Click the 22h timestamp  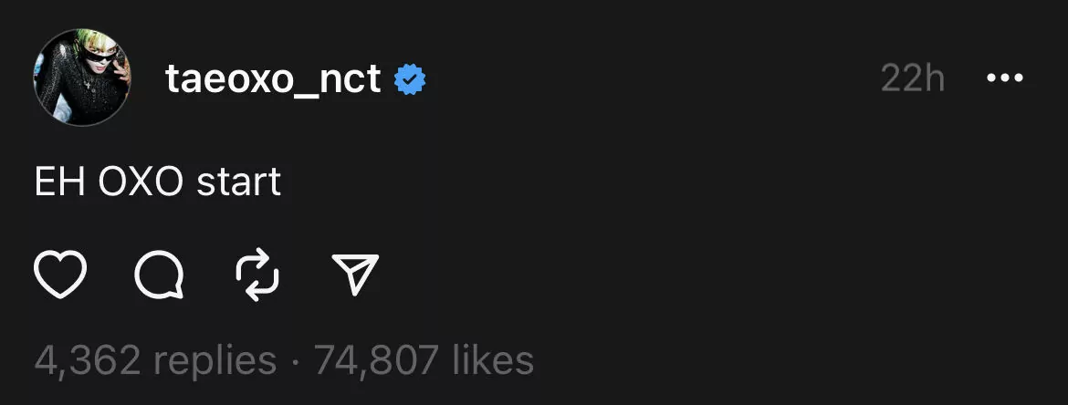[x=913, y=79]
